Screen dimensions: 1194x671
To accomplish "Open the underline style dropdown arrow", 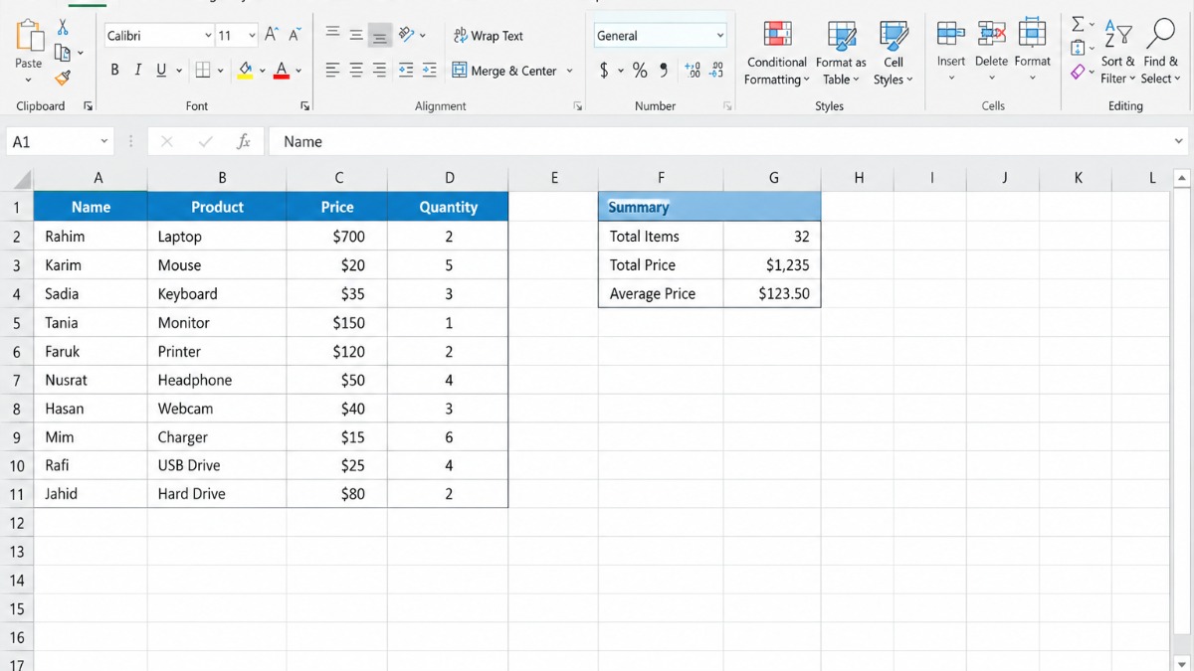I will (x=179, y=72).
